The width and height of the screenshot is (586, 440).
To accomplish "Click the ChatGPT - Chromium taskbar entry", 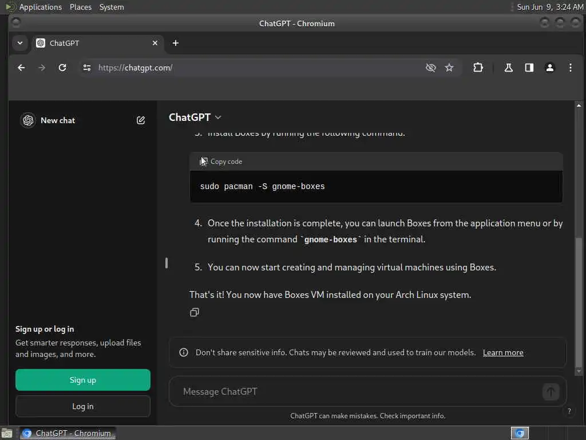I will coord(68,433).
